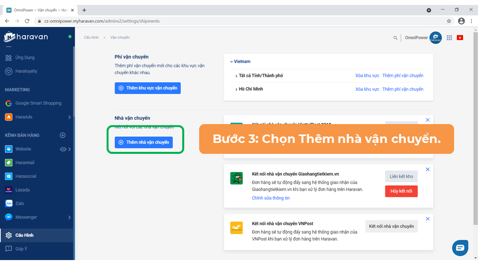Add a sales channel with plus icon
This screenshot has height=268, width=478.
[x=63, y=135]
